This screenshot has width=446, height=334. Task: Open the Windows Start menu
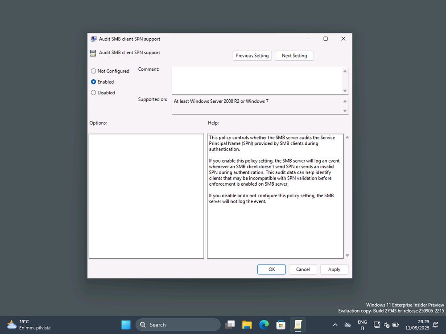point(126,325)
